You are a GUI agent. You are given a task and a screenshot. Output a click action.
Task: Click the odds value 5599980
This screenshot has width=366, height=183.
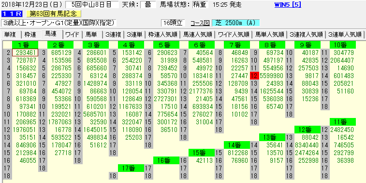271,76
